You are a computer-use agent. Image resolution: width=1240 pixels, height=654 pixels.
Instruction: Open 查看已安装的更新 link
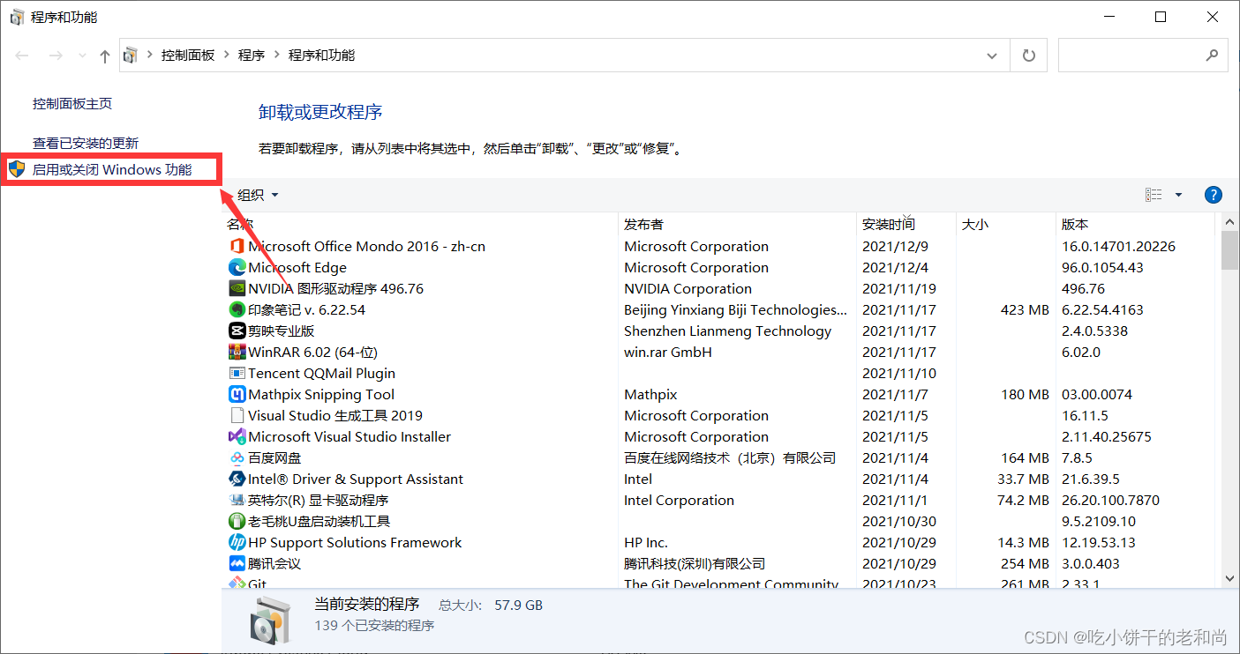coord(86,143)
